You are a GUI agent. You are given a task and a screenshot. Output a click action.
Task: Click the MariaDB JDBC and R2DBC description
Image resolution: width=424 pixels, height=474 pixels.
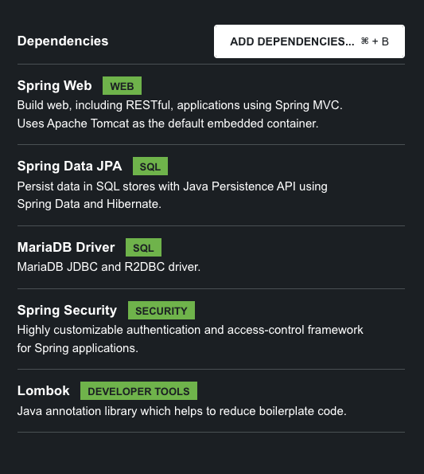109,267
